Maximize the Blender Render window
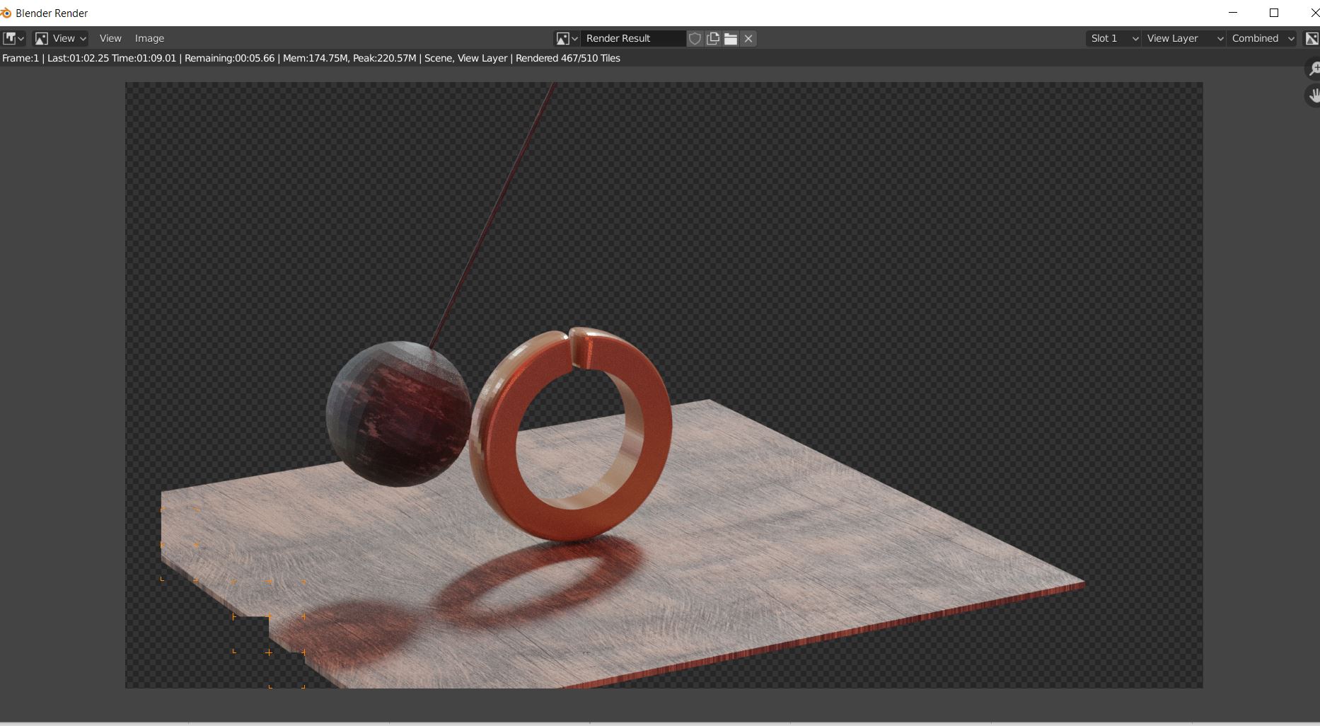Screen dimensions: 1320x726 pos(1274,13)
